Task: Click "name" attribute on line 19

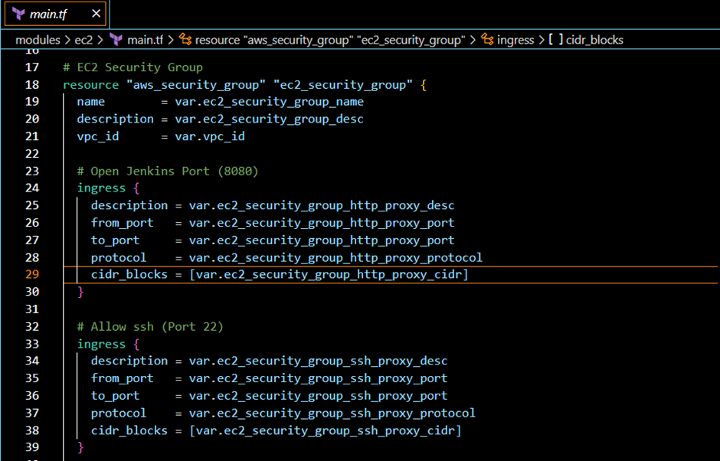Action: click(90, 102)
